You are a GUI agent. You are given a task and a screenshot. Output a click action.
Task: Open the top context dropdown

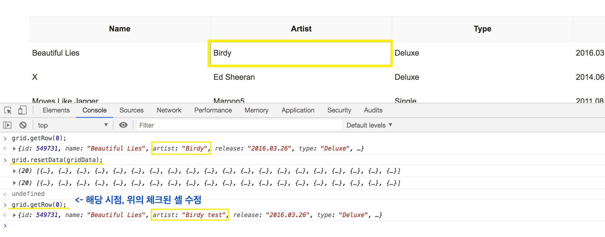point(73,125)
